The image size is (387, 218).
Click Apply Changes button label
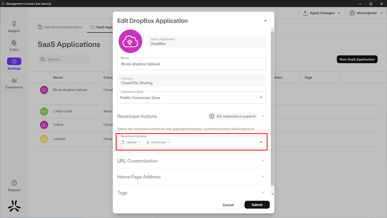point(322,13)
